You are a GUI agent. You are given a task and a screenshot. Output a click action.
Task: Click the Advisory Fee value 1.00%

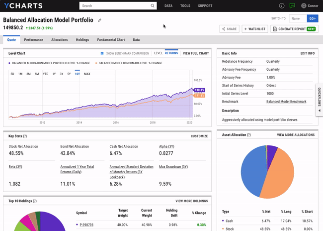pos(271,77)
